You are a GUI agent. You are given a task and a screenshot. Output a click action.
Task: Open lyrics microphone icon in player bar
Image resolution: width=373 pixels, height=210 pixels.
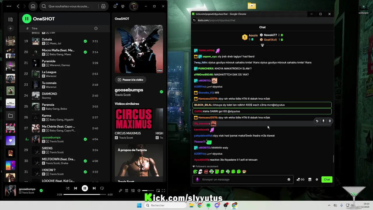click(x=120, y=190)
